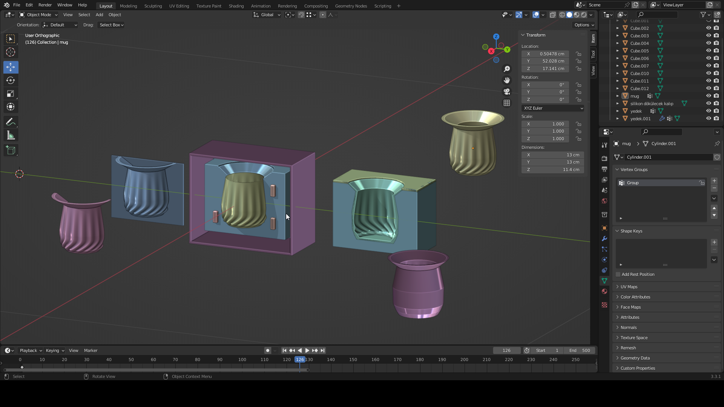This screenshot has height=407, width=724.
Task: Enable the Add Rest Position checkbox
Action: (x=618, y=274)
